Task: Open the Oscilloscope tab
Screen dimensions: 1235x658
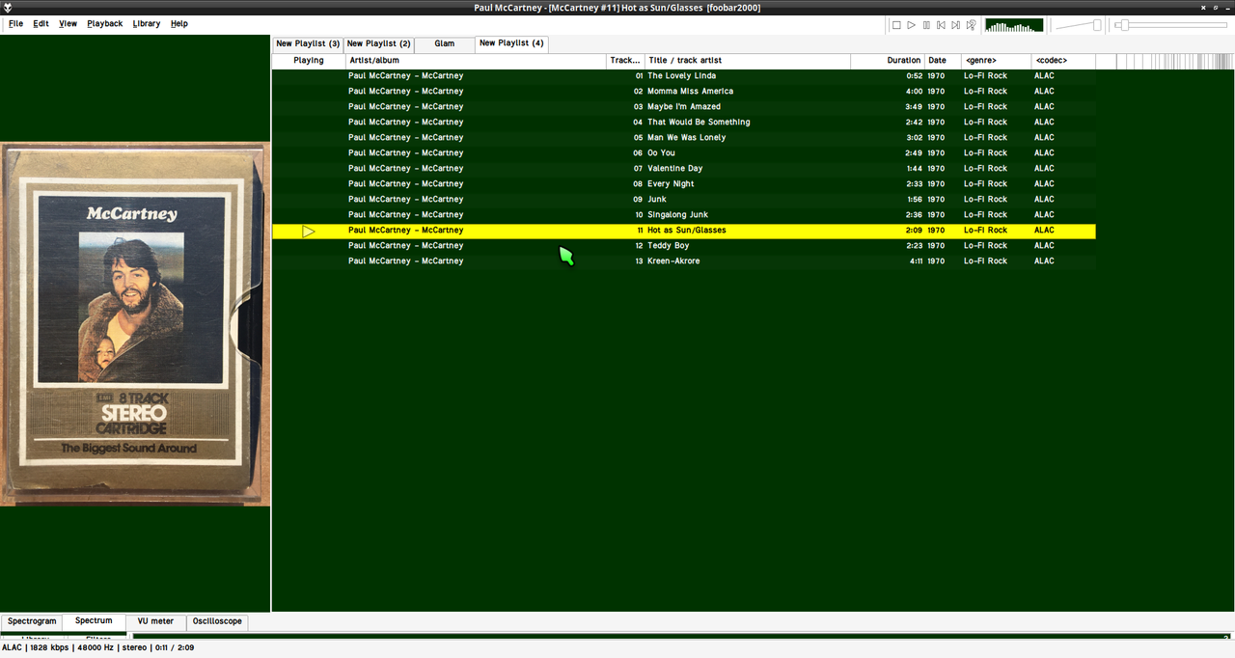Action: pyautogui.click(x=217, y=621)
